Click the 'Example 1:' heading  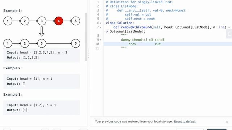(12, 11)
